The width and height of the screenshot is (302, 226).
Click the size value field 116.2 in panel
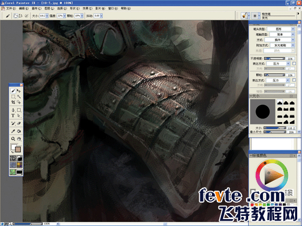point(291,128)
